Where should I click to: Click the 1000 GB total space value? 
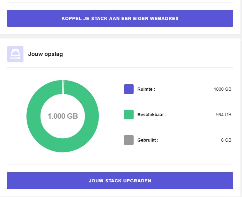(x=222, y=89)
